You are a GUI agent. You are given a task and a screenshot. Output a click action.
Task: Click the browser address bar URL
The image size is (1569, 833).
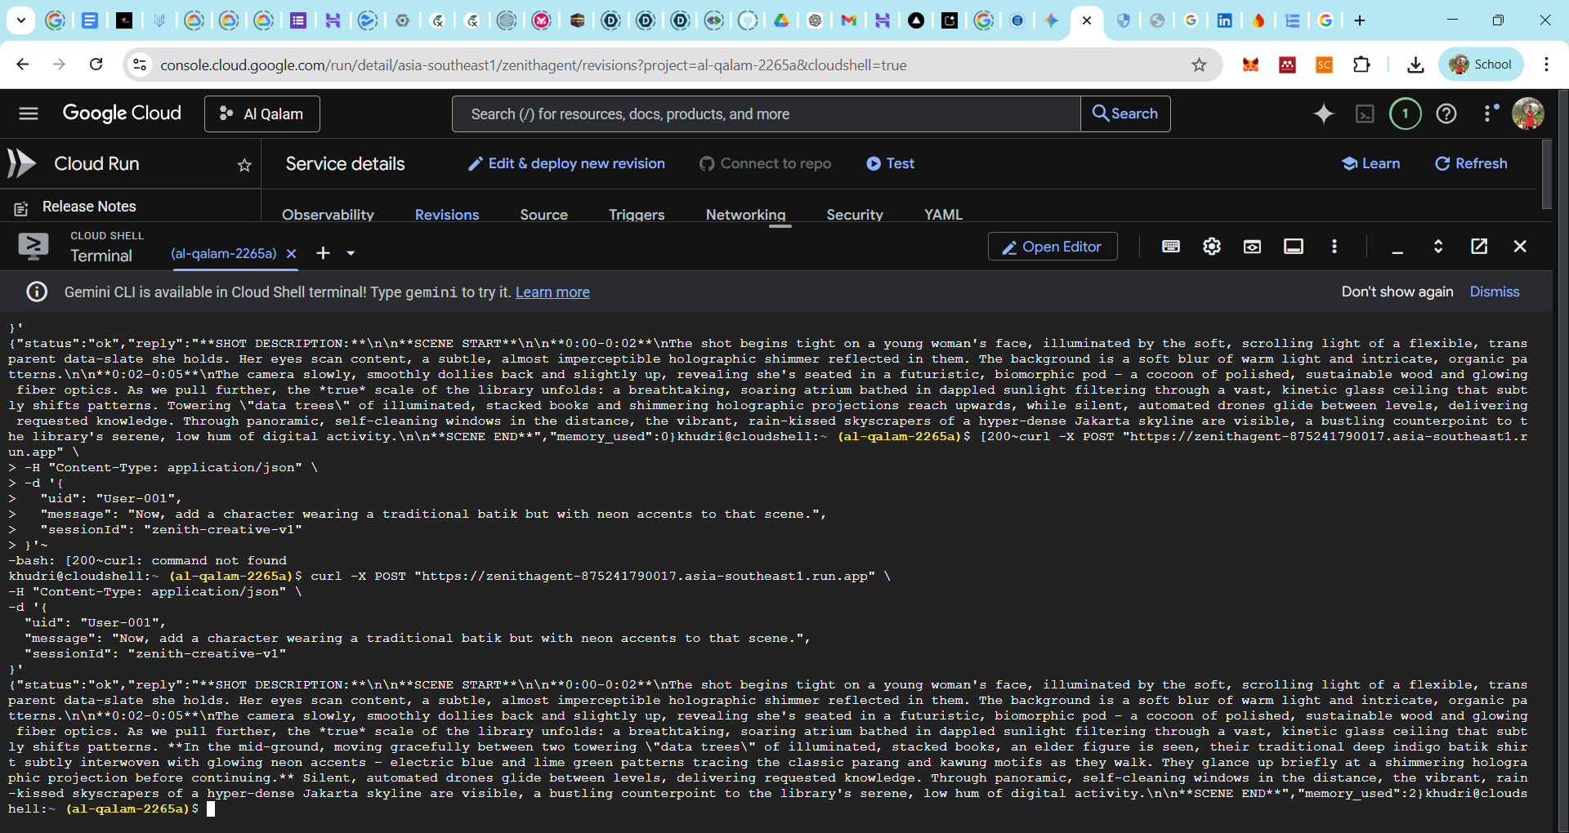point(533,65)
